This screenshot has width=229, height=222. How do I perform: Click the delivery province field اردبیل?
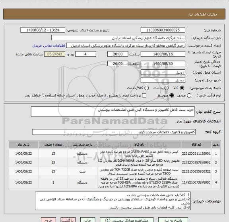pyautogui.click(x=163, y=73)
